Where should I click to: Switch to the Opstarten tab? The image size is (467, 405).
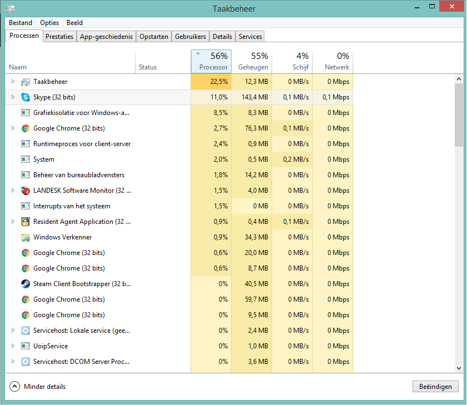pyautogui.click(x=154, y=36)
